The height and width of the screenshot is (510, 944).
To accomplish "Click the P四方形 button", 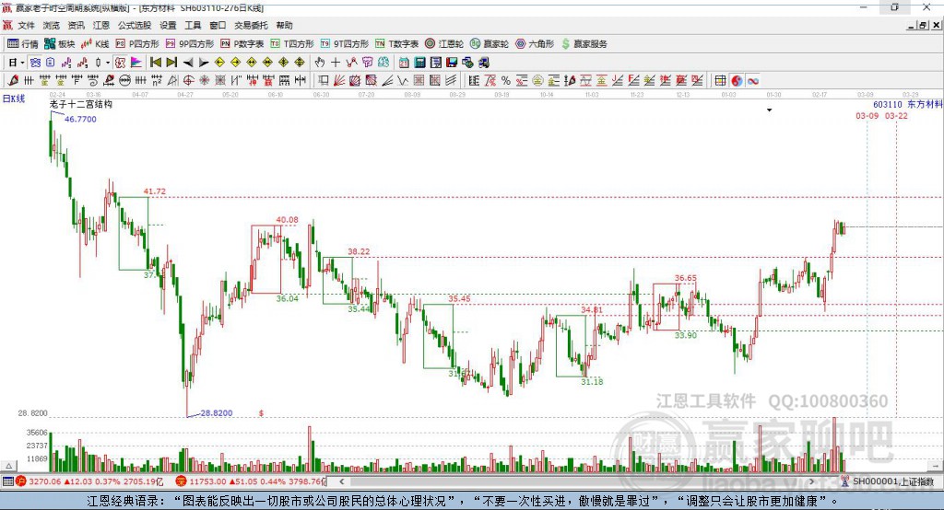I will (x=137, y=44).
